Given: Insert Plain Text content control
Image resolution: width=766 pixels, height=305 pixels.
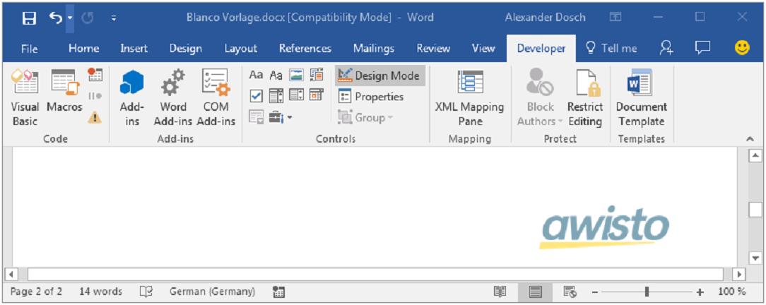Looking at the screenshot, I should [x=276, y=75].
